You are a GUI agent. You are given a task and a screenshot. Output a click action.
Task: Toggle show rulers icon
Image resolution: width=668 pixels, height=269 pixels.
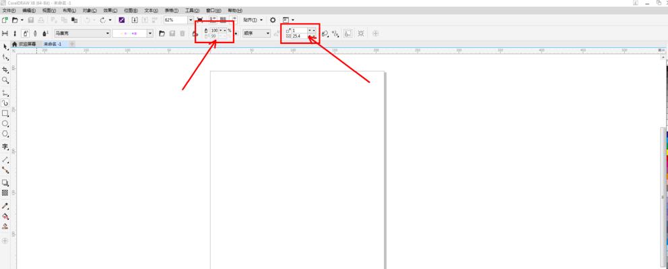pyautogui.click(x=213, y=20)
